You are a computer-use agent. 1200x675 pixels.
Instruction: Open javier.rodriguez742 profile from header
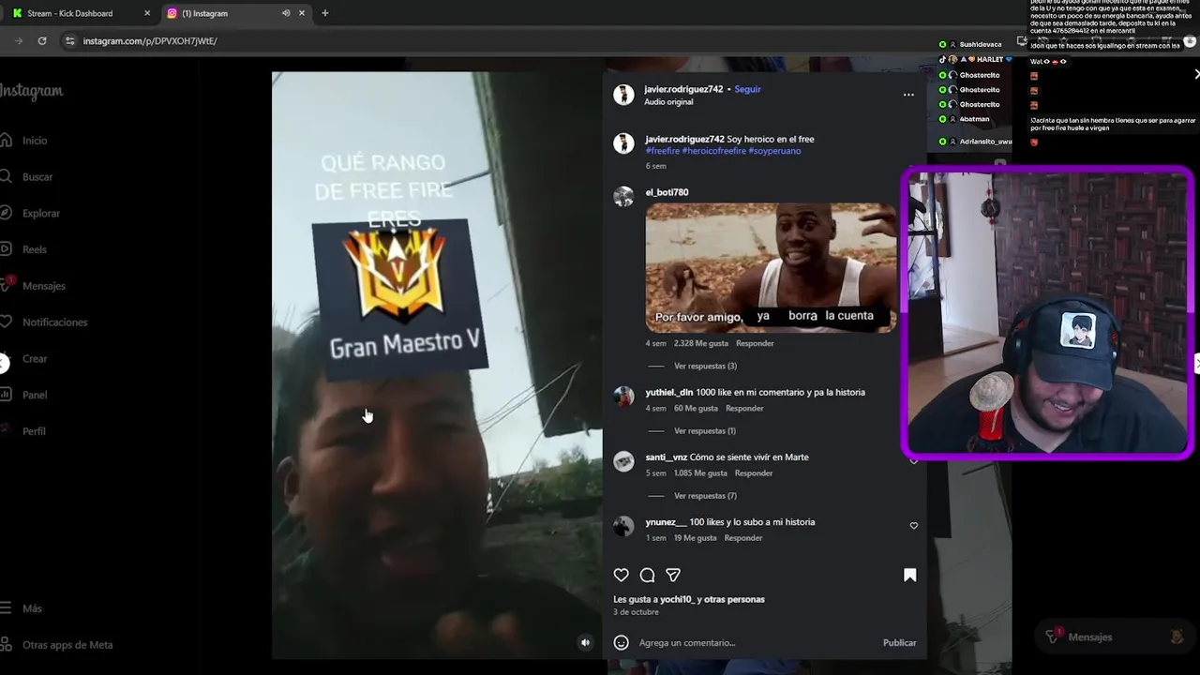coord(683,89)
